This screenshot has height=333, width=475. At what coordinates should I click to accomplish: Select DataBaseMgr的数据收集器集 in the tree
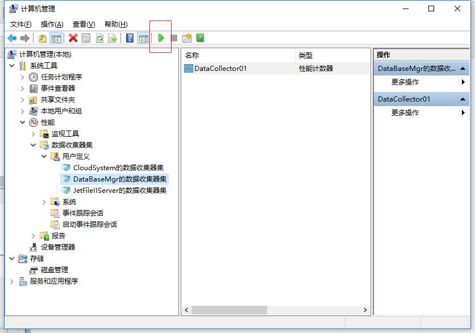tap(120, 179)
